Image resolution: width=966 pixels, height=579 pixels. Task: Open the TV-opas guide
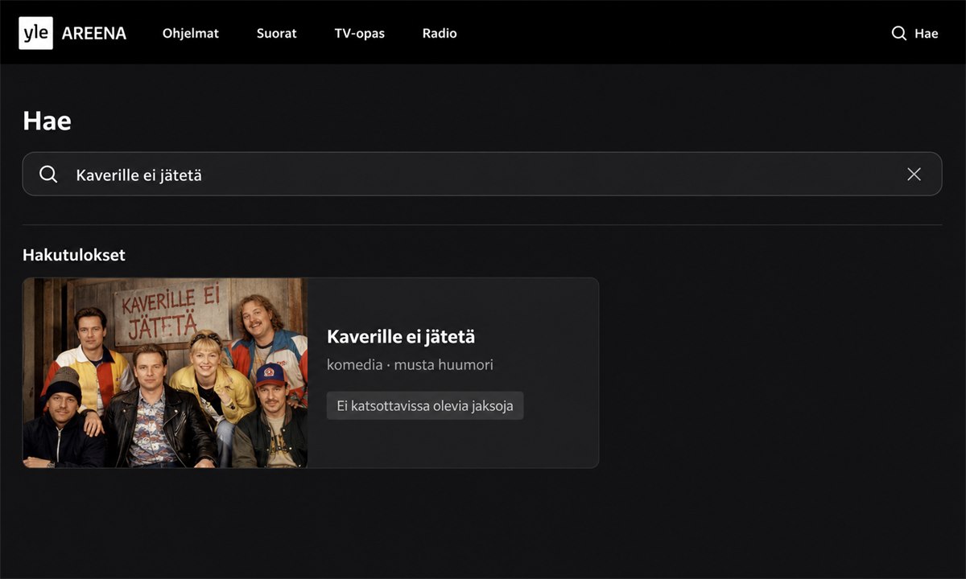[x=360, y=34]
